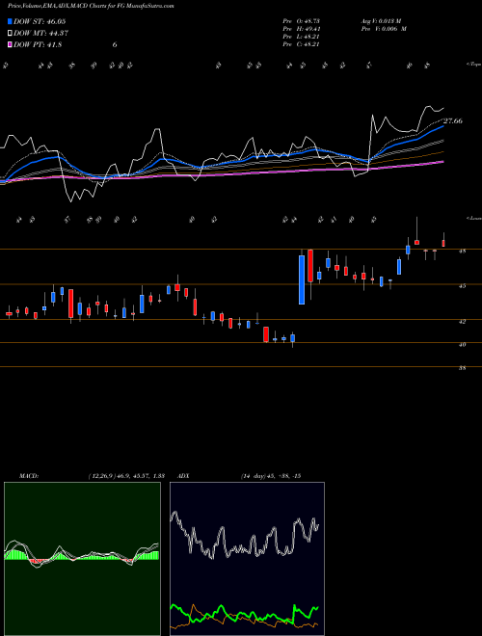
Task: Click the 'MACD:' panel label
Action: [28, 476]
